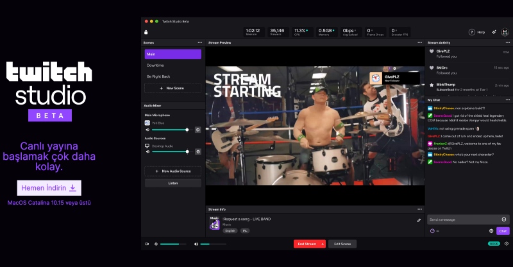Send message with Chat button

(x=503, y=231)
